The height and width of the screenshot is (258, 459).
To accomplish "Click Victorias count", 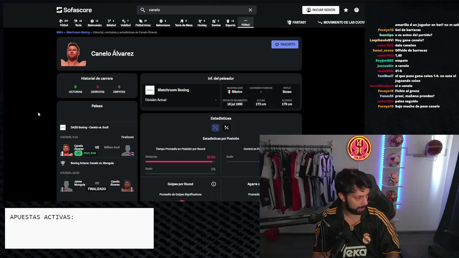I will coord(75,87).
